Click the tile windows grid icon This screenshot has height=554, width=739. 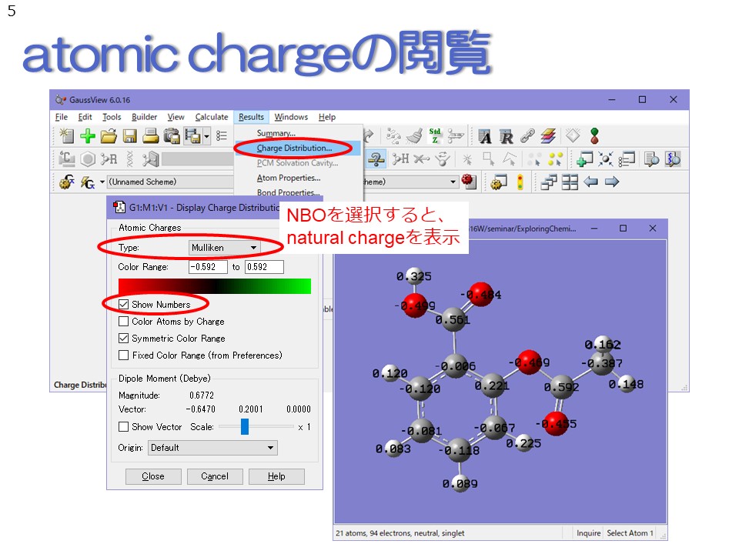tap(570, 182)
